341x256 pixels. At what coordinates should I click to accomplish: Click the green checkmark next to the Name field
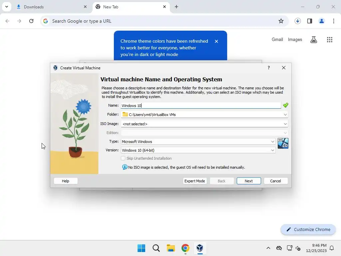point(285,105)
